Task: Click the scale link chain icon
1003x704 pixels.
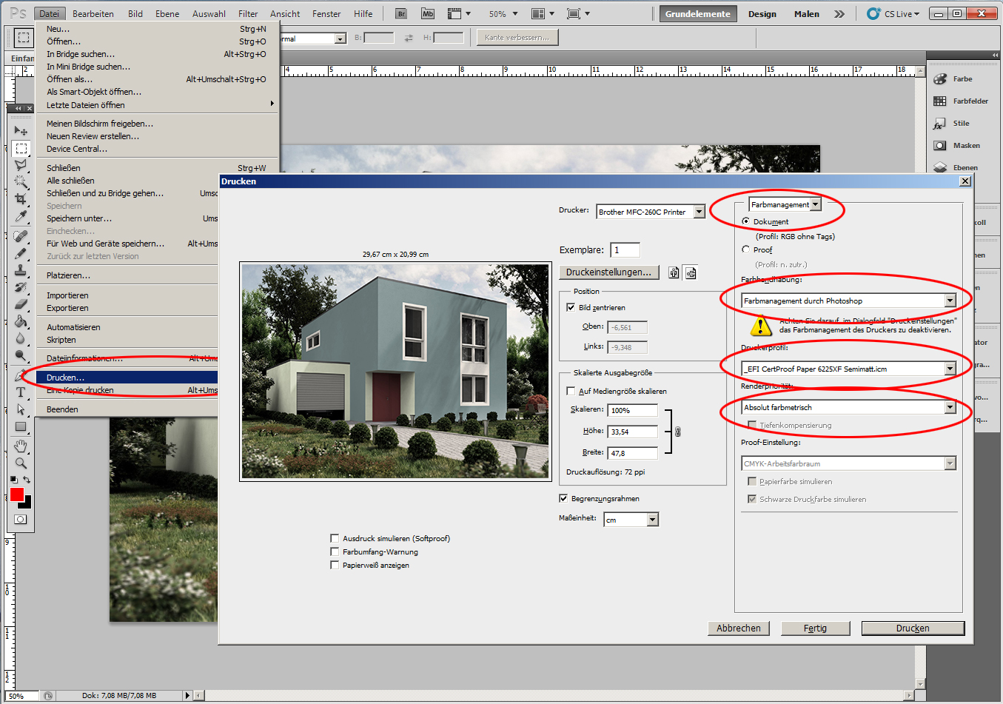Action: tap(677, 432)
